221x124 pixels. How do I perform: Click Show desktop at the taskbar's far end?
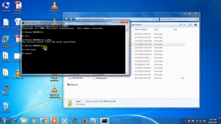tap(220, 121)
